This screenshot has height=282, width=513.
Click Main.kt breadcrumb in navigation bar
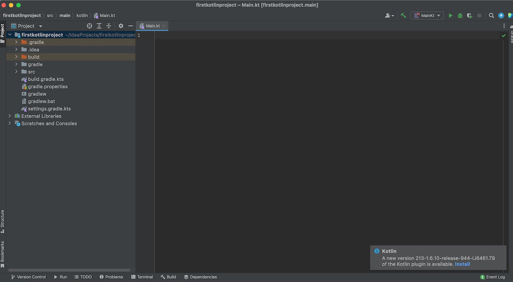(104, 15)
